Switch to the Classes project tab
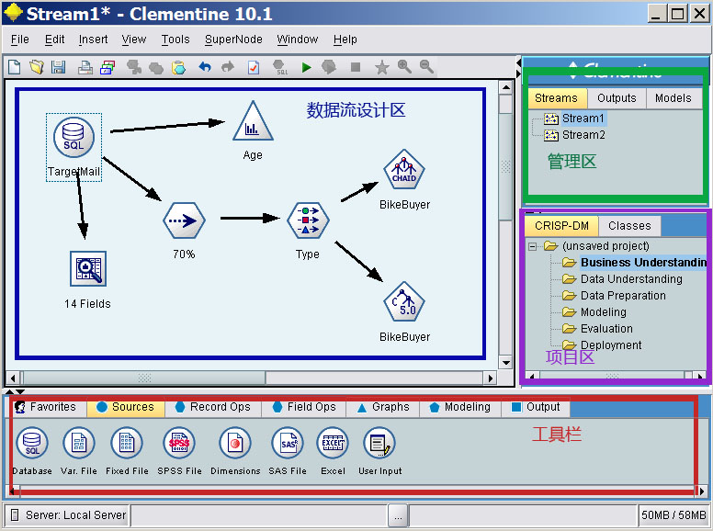 629,226
